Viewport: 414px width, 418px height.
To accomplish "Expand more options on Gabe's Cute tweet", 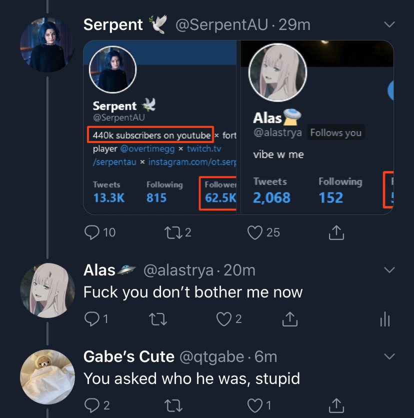I will click(388, 356).
